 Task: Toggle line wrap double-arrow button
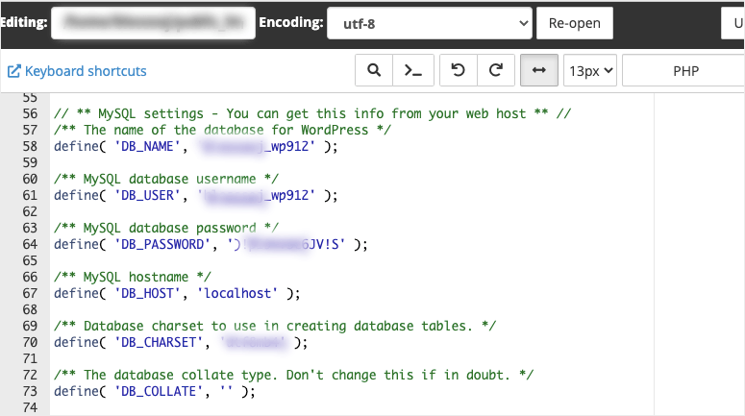point(538,71)
